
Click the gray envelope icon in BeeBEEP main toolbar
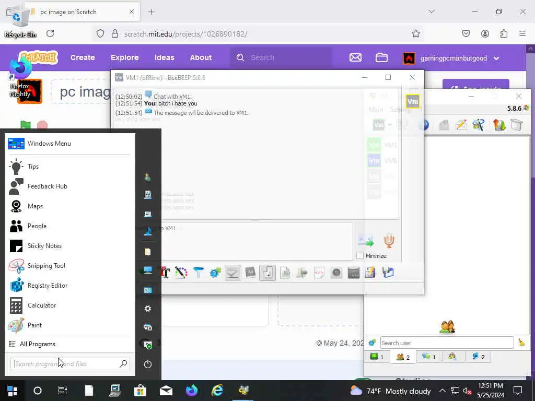click(444, 125)
